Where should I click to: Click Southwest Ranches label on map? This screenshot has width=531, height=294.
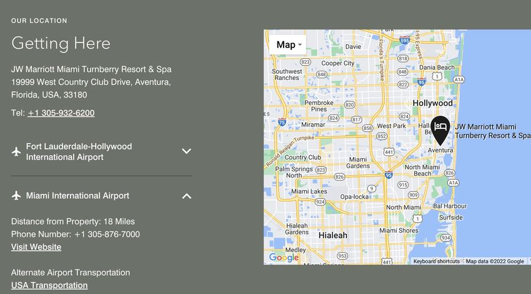[287, 74]
